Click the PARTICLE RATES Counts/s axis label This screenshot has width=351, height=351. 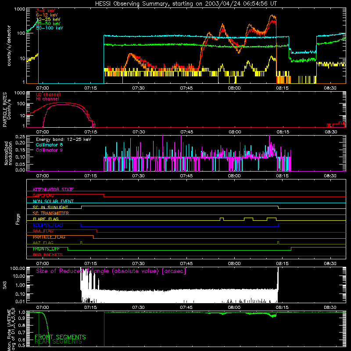tap(7, 109)
